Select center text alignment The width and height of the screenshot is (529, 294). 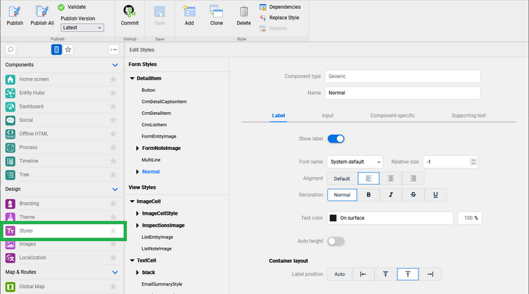coord(391,178)
